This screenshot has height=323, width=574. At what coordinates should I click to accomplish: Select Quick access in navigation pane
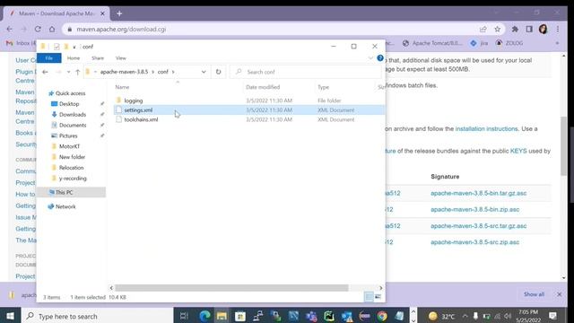click(70, 93)
